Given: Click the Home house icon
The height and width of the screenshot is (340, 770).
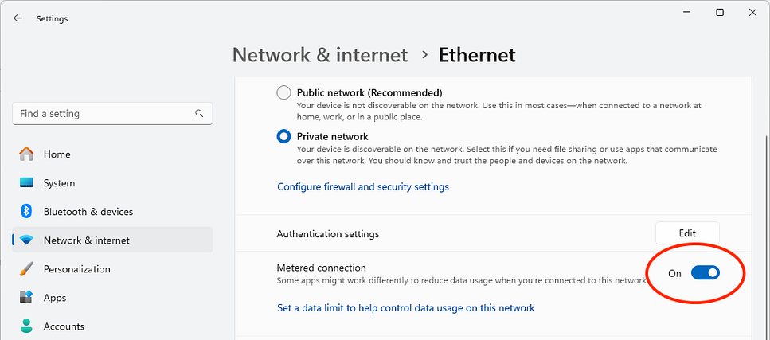Looking at the screenshot, I should tap(26, 154).
